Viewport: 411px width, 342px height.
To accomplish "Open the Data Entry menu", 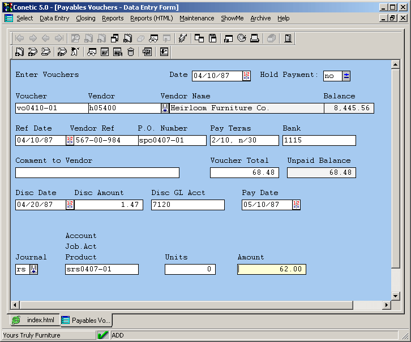I will pyautogui.click(x=54, y=18).
